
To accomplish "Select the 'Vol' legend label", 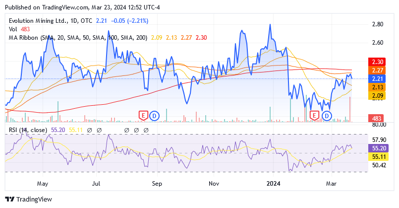I will 13,29.
